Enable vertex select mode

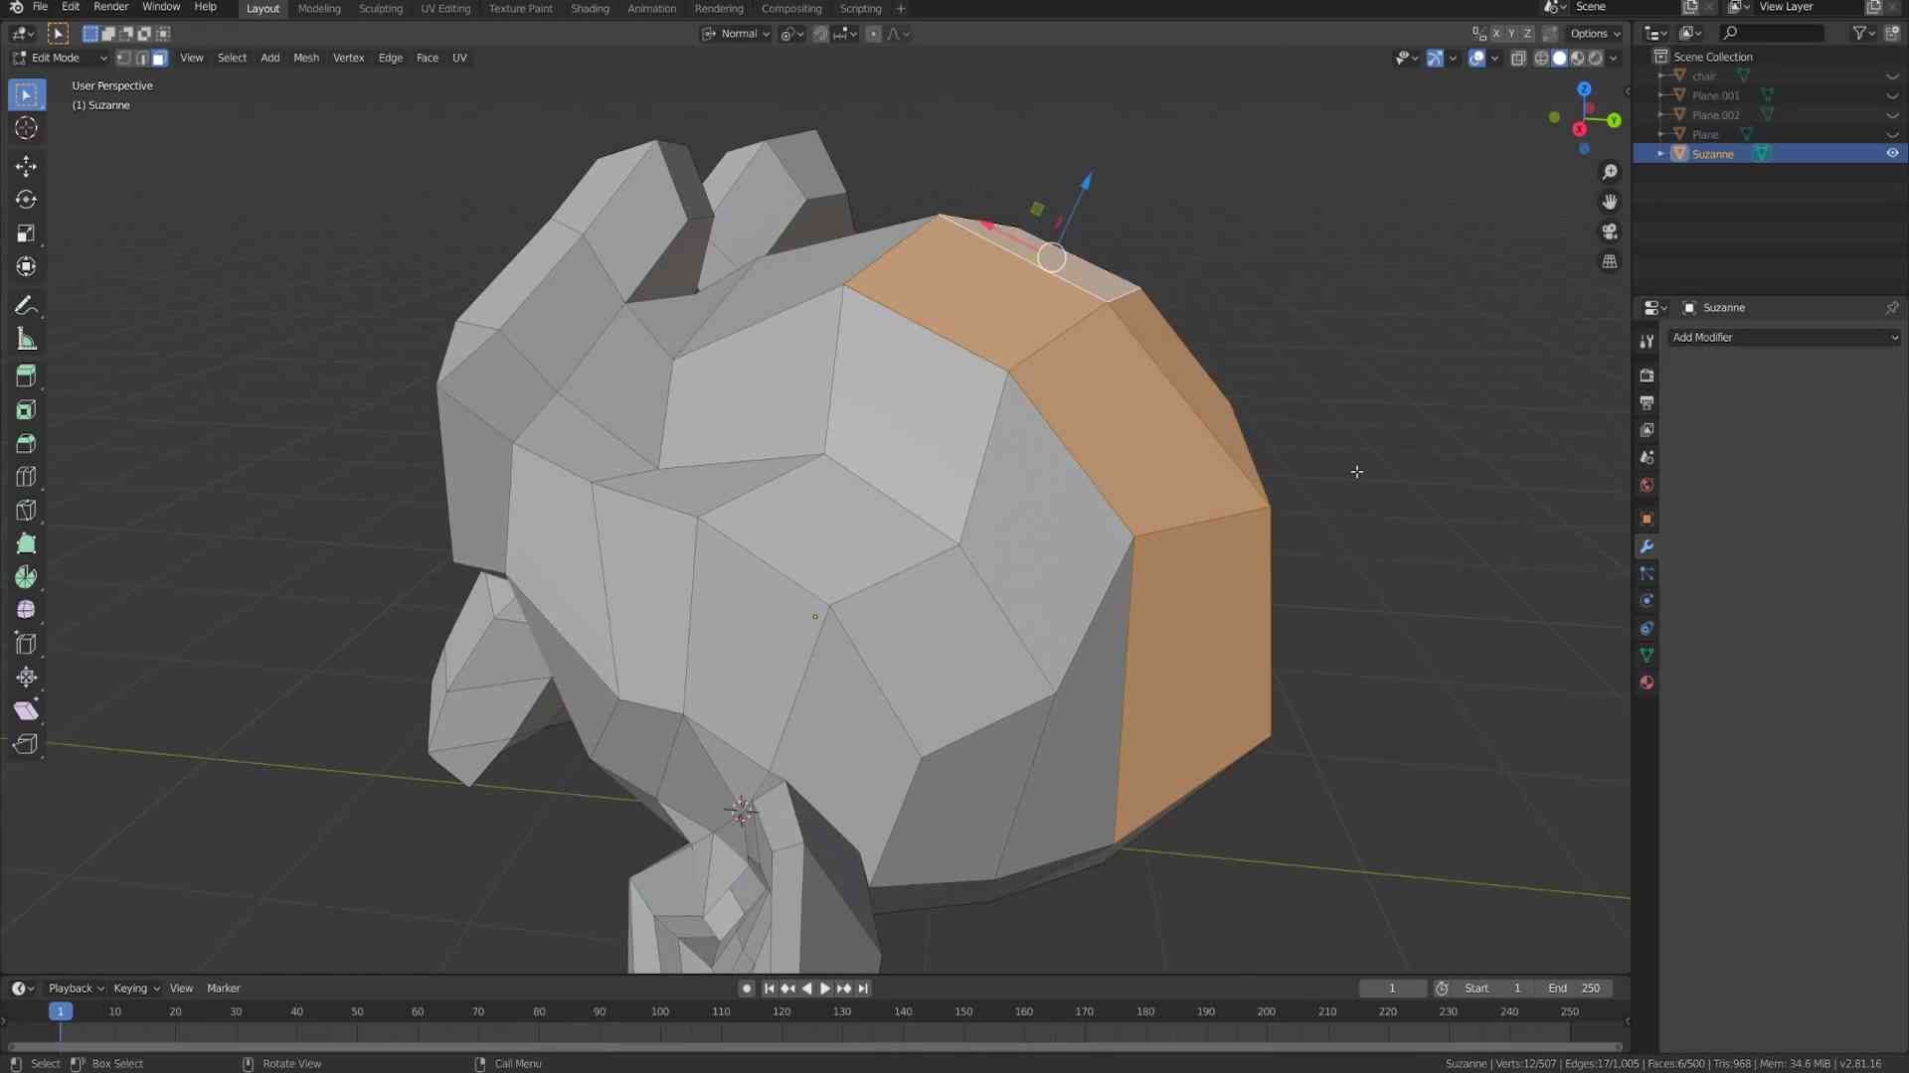(124, 58)
